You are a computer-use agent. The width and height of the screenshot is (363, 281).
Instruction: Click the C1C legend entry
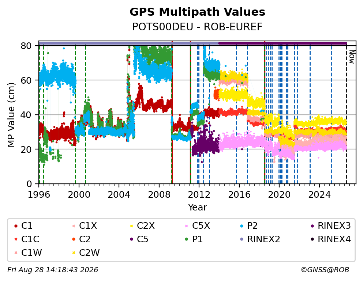click(x=27, y=239)
